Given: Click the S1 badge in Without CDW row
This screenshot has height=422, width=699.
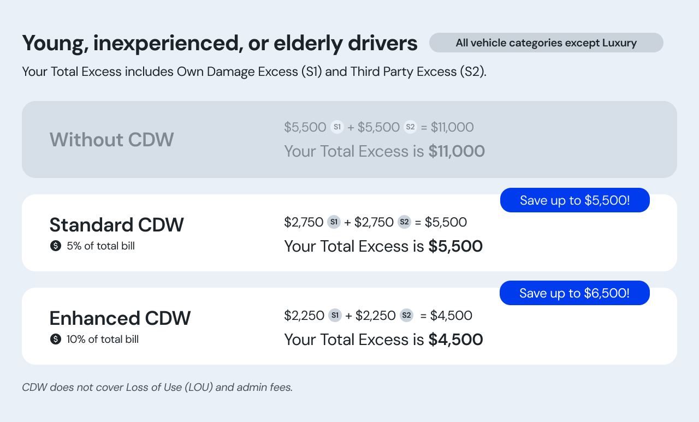Looking at the screenshot, I should 337,127.
